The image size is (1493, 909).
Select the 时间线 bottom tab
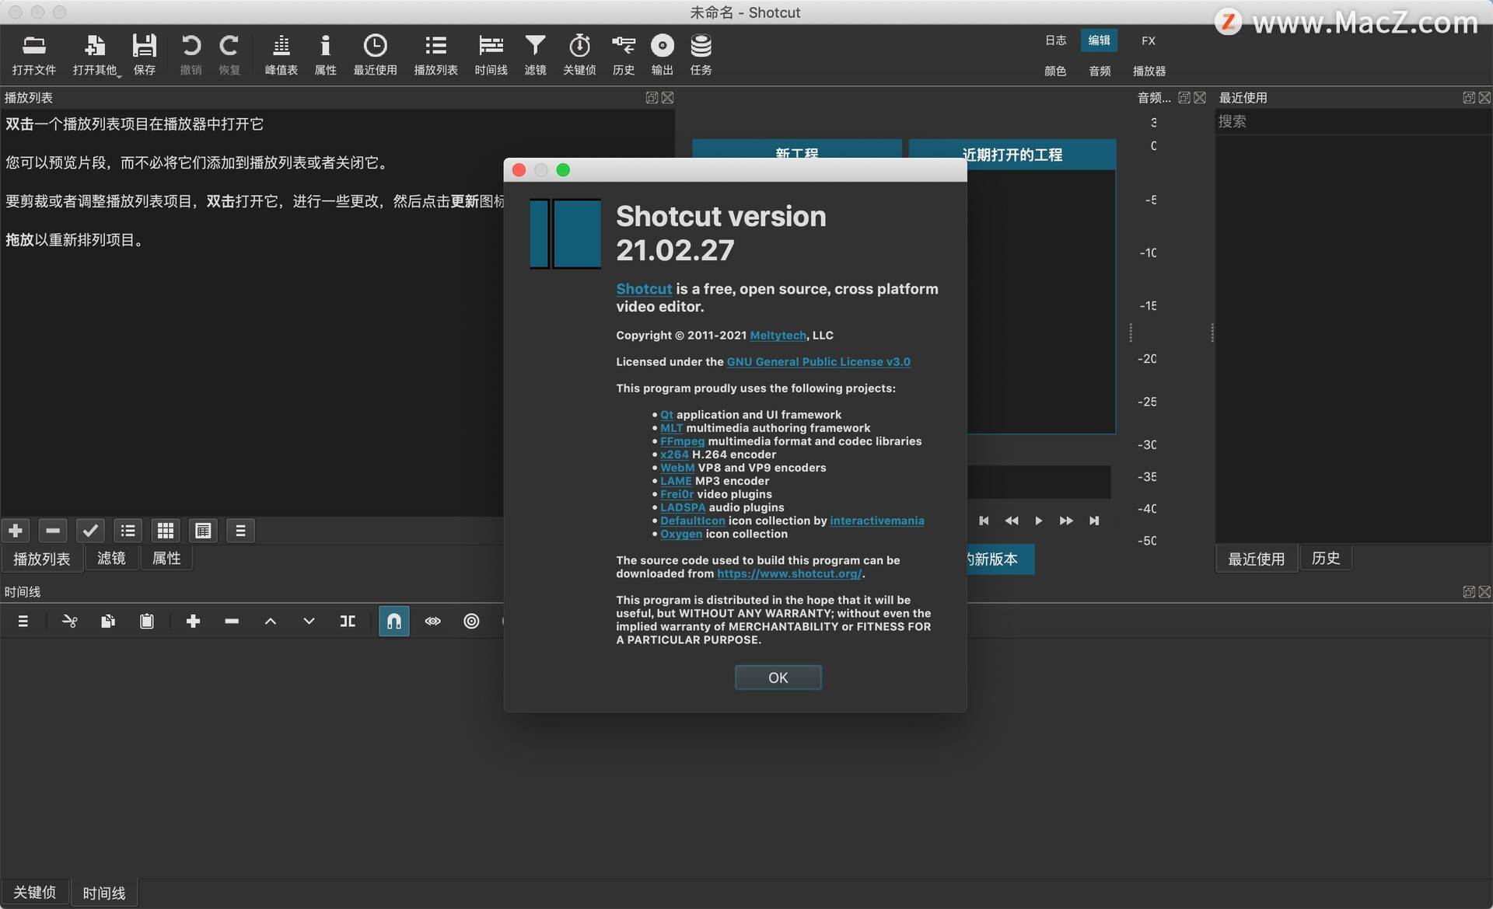point(104,893)
